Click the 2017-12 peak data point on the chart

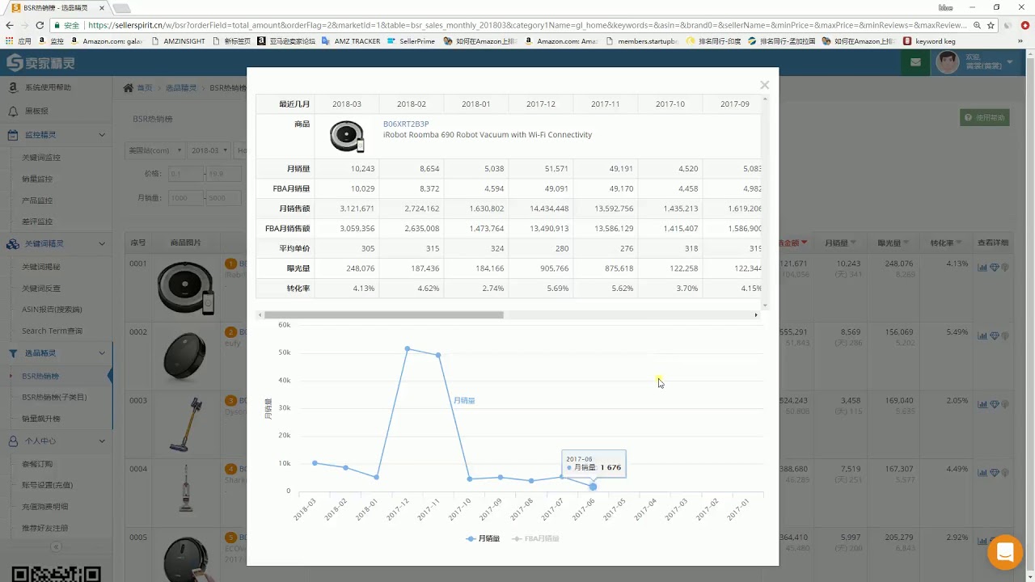tap(408, 348)
